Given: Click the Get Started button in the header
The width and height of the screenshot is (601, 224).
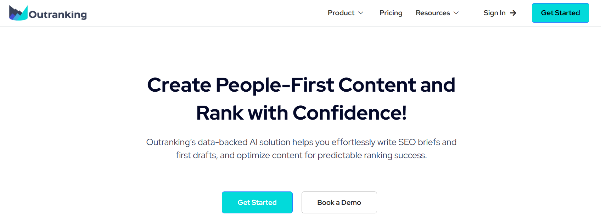Looking at the screenshot, I should pyautogui.click(x=560, y=13).
